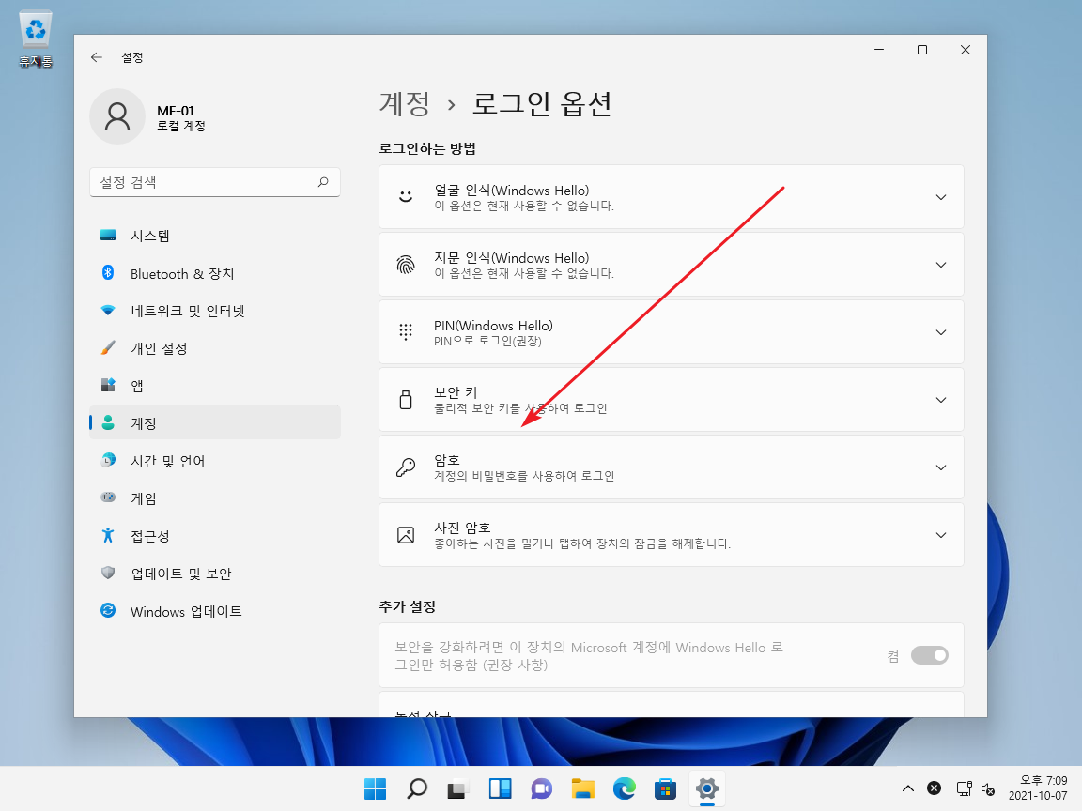Open the Windows Start button
Viewport: 1082px width, 811px height.
coord(376,788)
